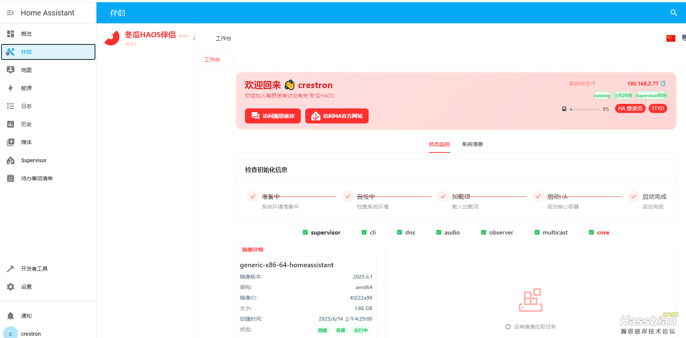Click the waving hand emoji
The width and height of the screenshot is (686, 338).
[289, 85]
